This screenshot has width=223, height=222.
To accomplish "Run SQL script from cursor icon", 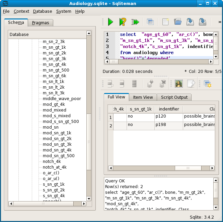I will 135,22.
